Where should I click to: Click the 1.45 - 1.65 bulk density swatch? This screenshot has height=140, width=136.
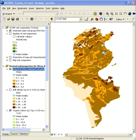pyautogui.click(x=14, y=107)
